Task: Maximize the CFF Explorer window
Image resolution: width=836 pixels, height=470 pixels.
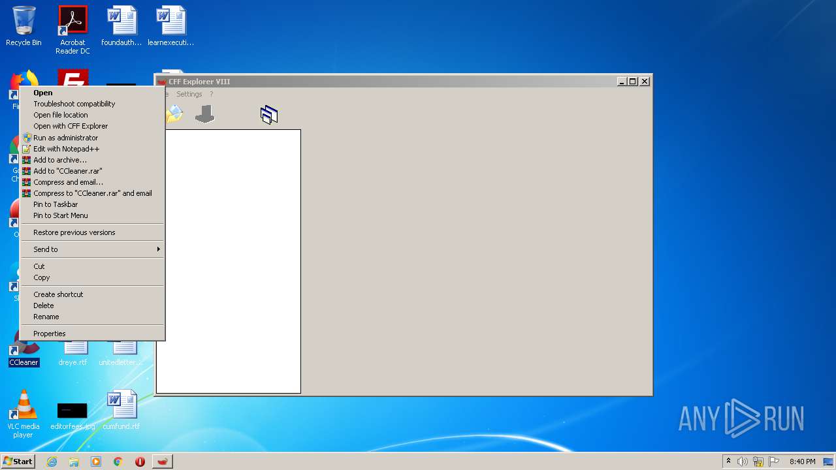Action: 632,82
